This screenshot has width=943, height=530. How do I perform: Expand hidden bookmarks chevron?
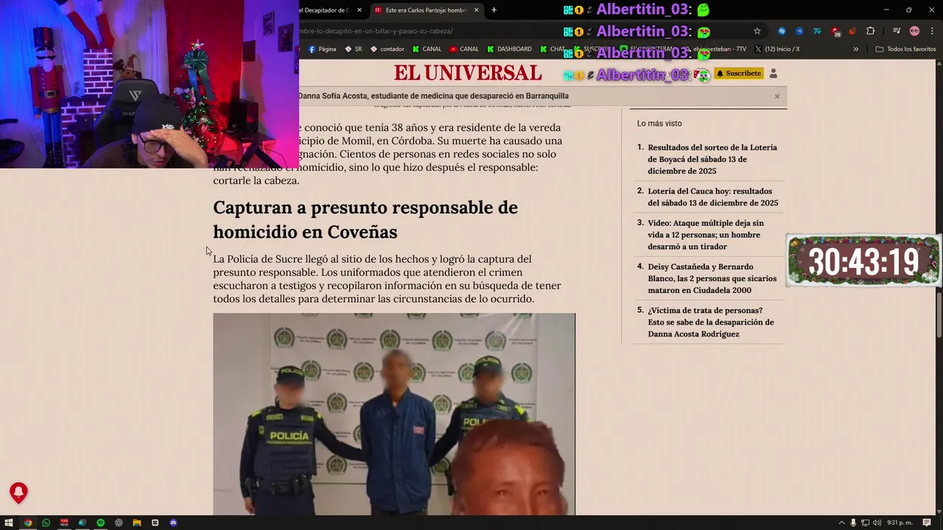point(856,49)
